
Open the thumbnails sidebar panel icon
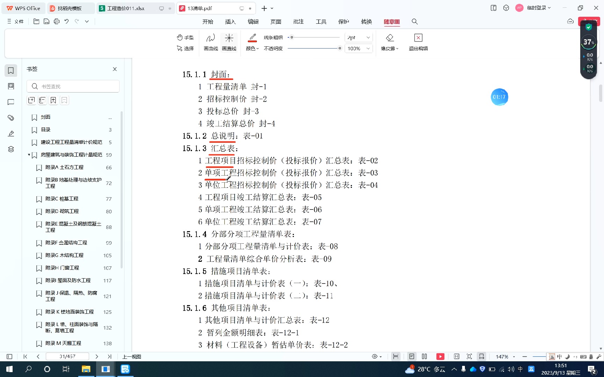11,86
